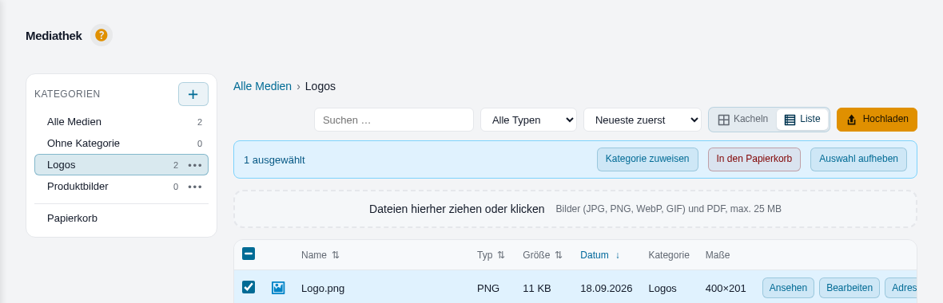
Task: Open the Mediathek help question-mark icon
Action: tap(101, 35)
